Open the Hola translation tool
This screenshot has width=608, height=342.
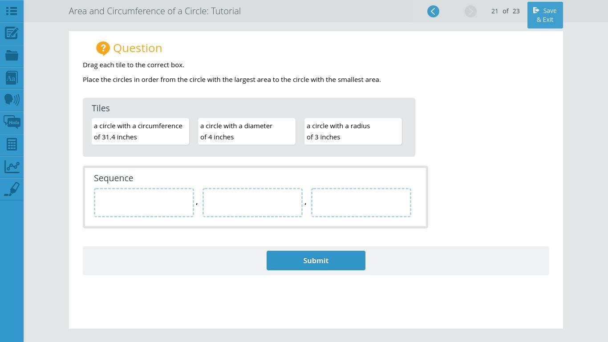point(12,122)
